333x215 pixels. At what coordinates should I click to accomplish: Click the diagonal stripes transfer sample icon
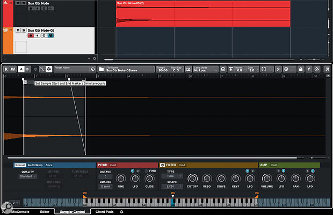(x=317, y=69)
